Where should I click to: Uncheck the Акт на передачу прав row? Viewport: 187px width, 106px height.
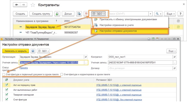point(7,85)
